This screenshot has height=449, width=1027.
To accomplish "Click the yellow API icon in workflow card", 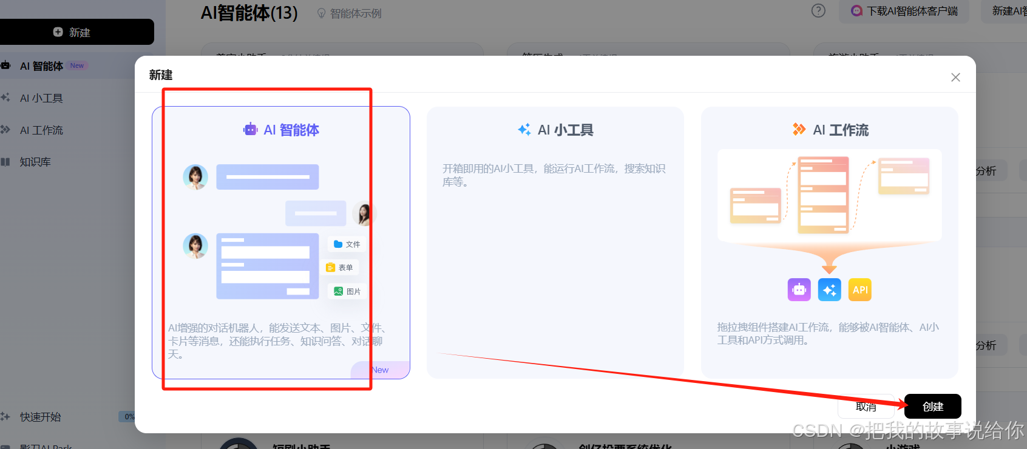I will click(860, 290).
